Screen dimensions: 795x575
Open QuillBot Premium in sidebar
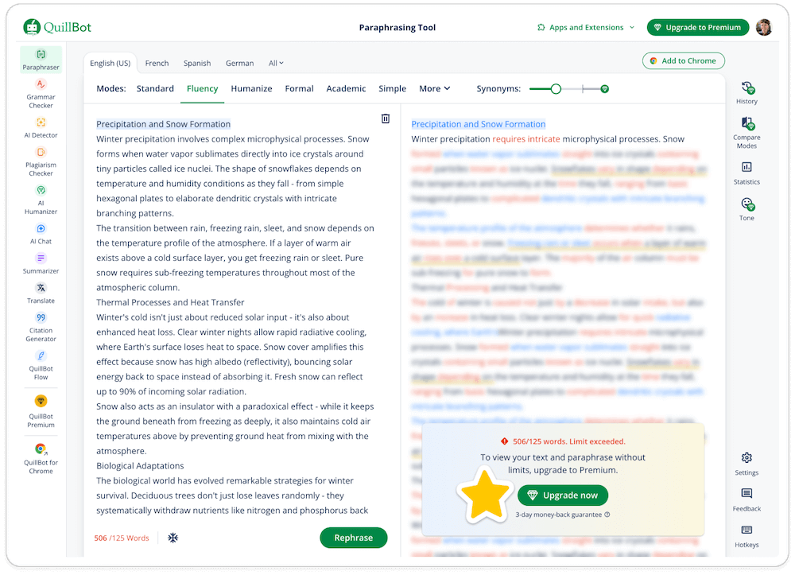(x=41, y=412)
